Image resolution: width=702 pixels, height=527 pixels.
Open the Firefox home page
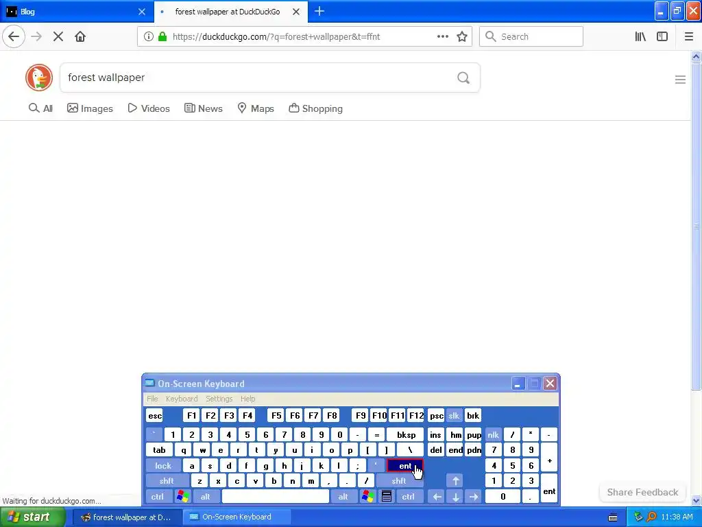click(80, 36)
